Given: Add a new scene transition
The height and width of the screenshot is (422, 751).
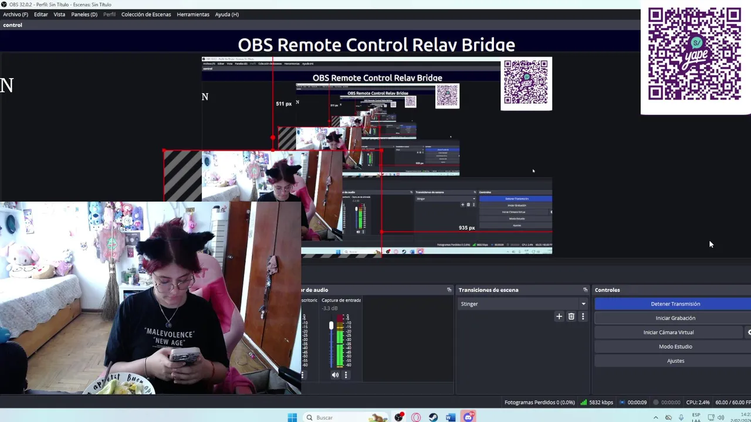Looking at the screenshot, I should [x=559, y=316].
